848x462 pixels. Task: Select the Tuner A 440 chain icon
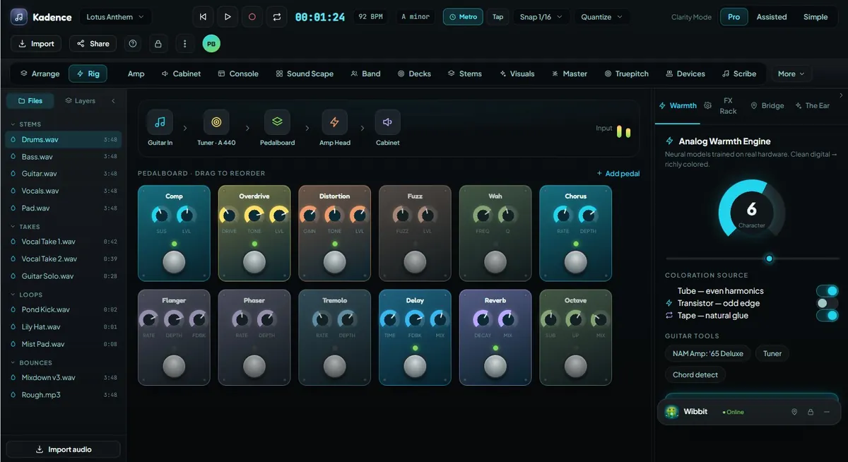coord(216,122)
